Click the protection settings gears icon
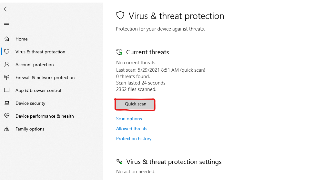Screen dimensions: 334x180 (119, 162)
